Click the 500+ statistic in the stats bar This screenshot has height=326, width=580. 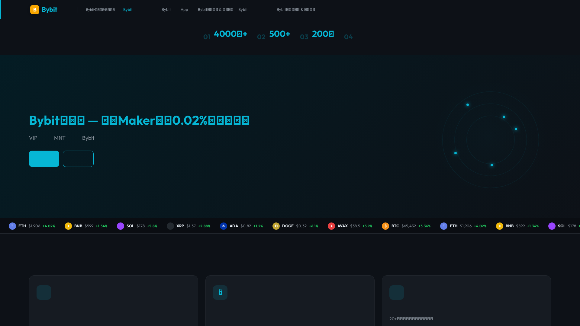pyautogui.click(x=279, y=34)
